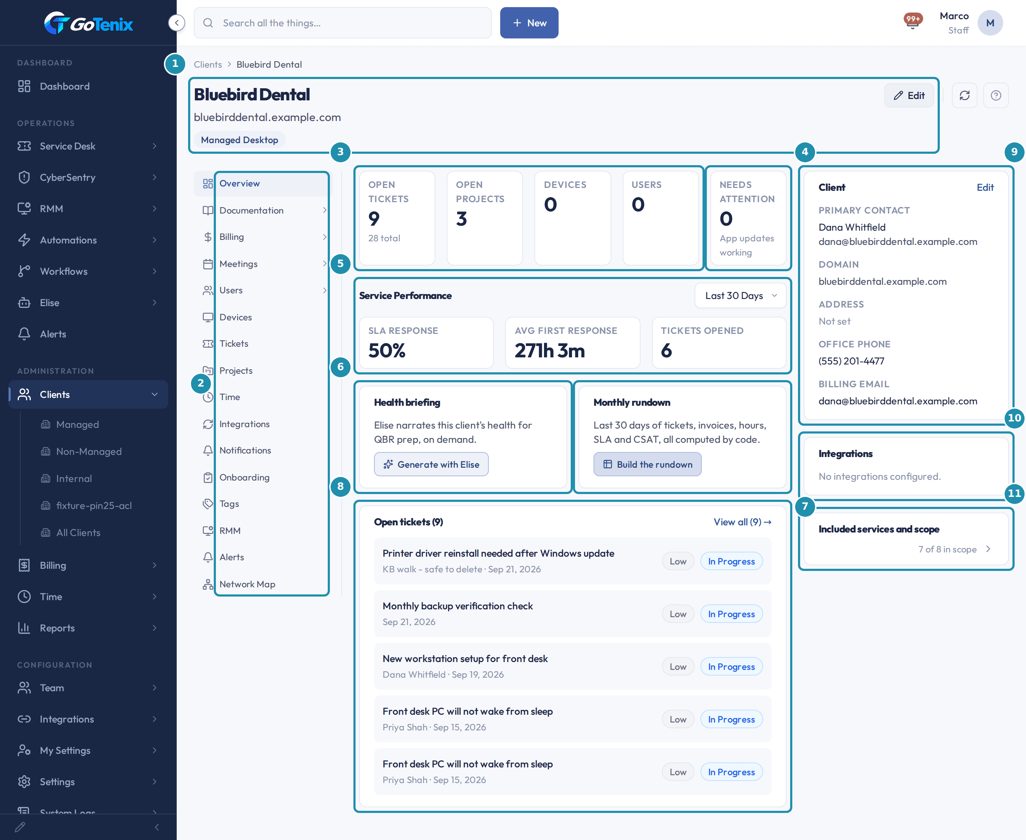The image size is (1026, 840).
Task: Click the RMM icon in the left sidebar
Action: [24, 209]
